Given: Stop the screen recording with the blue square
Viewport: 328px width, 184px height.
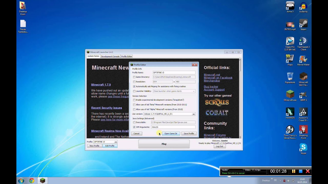Looking at the screenshot, I should (301, 171).
